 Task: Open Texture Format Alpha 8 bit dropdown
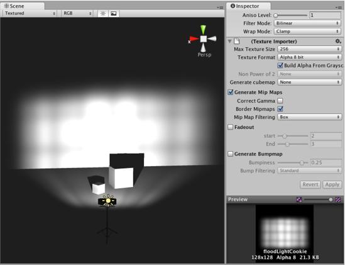[x=309, y=57]
